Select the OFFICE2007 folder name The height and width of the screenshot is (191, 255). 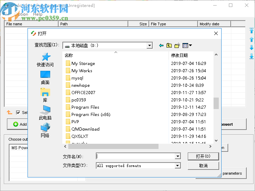[83, 93]
